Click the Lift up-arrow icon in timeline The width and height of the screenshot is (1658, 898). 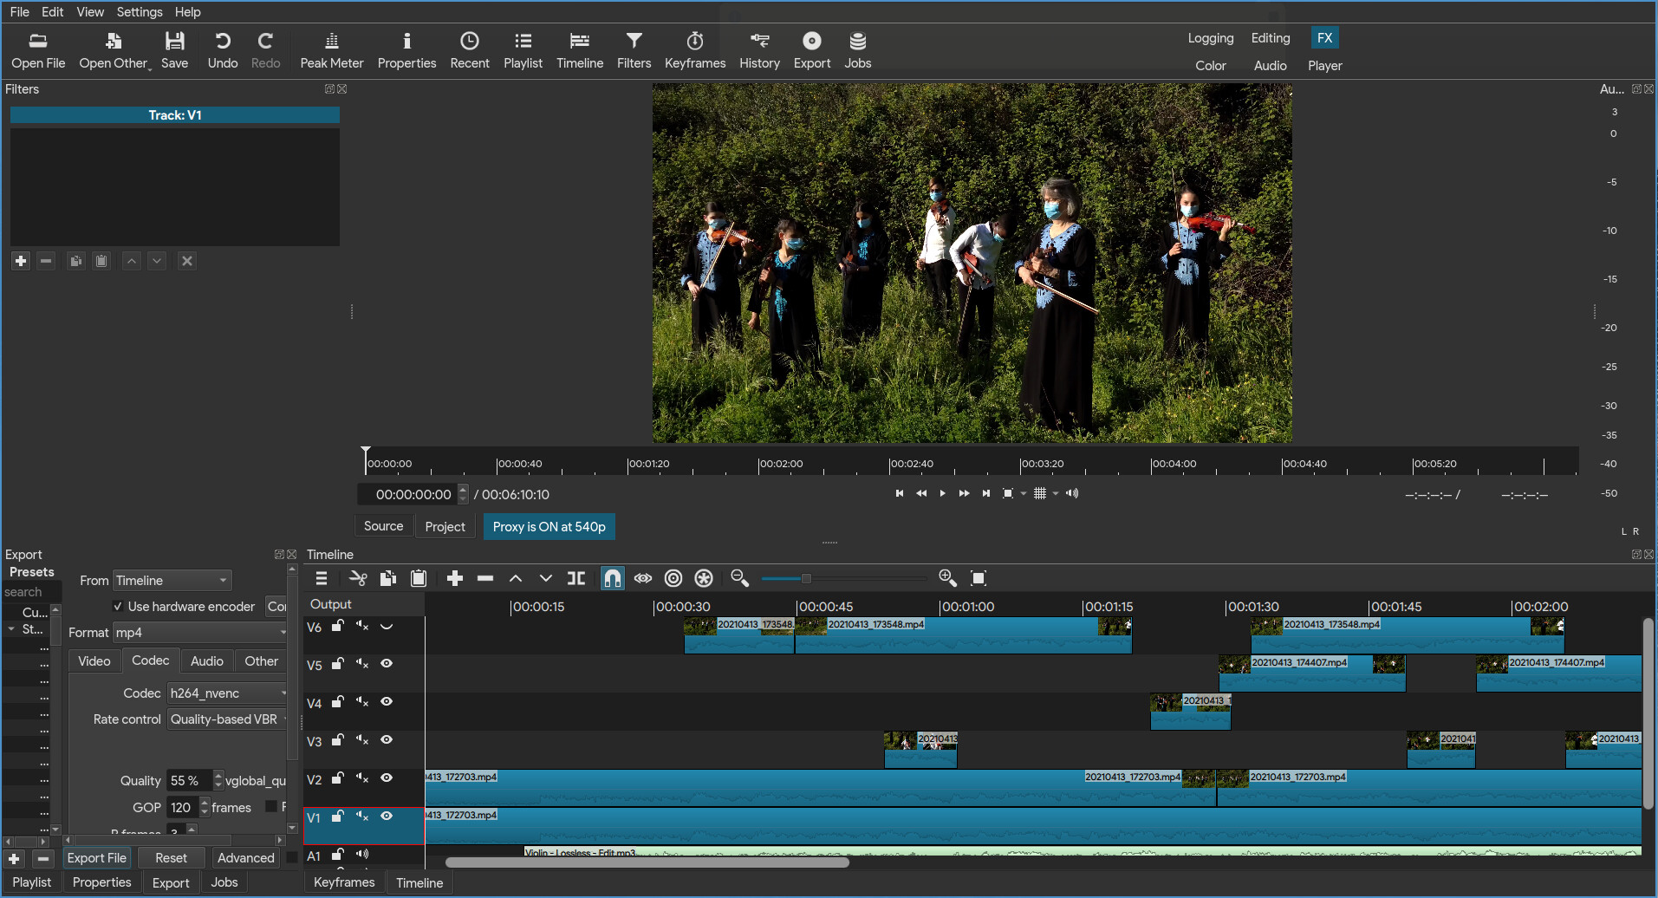(516, 578)
